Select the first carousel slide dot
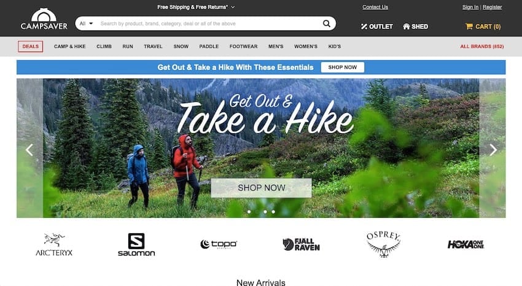The height and width of the screenshot is (286, 522). (x=249, y=212)
